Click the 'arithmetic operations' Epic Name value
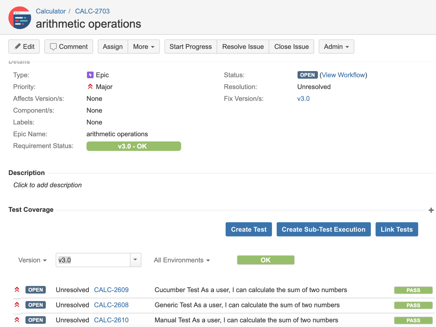 point(117,134)
